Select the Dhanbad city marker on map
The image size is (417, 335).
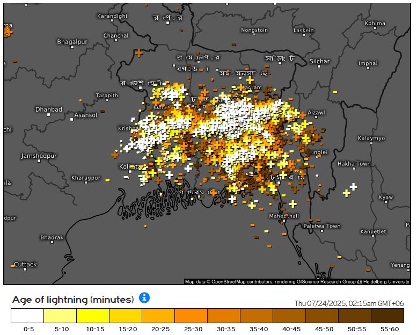49,115
